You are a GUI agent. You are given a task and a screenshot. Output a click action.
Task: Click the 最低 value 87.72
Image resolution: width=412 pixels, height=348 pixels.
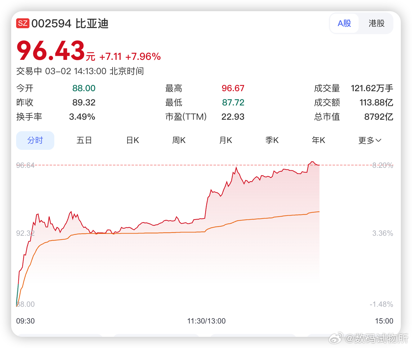(233, 103)
